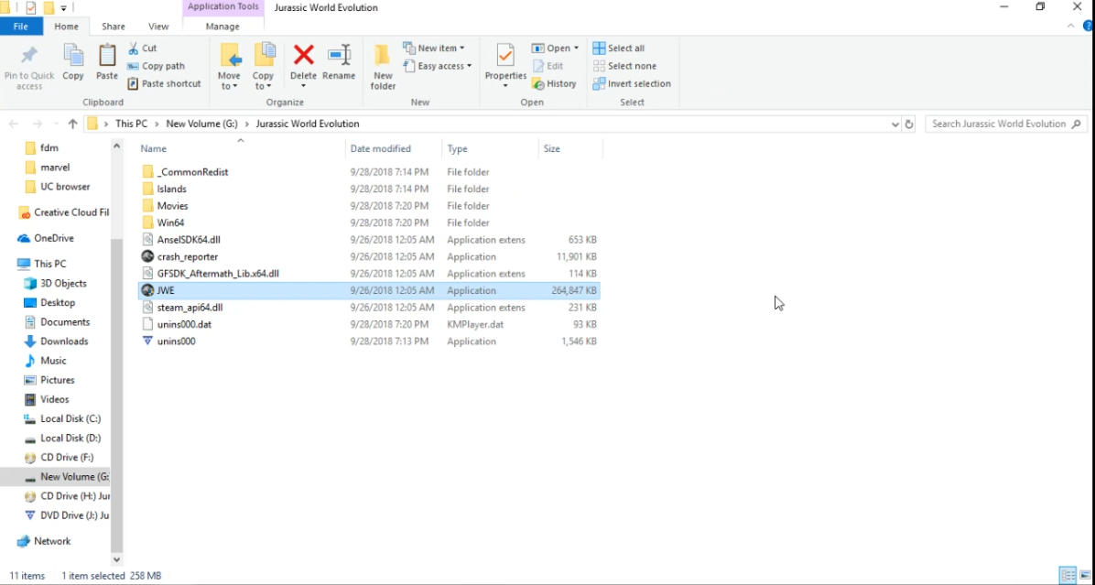Viewport: 1095px width, 585px height.
Task: Open the Copy to dropdown
Action: point(264,67)
